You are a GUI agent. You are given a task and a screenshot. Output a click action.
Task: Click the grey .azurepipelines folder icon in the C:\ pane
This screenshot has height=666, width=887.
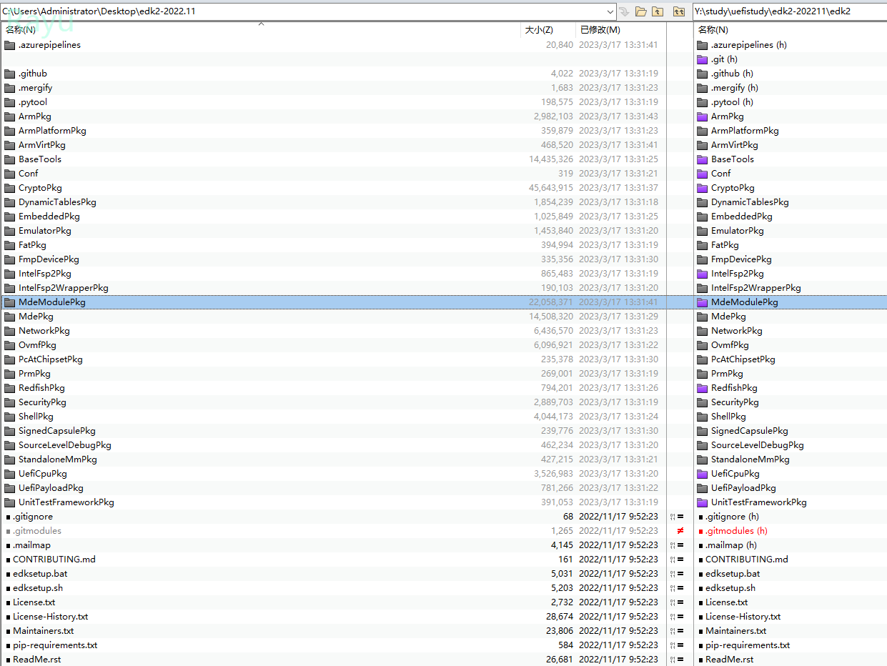[x=9, y=45]
